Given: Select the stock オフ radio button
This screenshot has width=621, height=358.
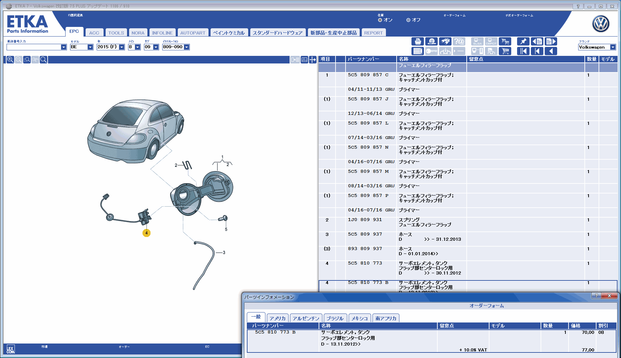Looking at the screenshot, I should pos(408,20).
